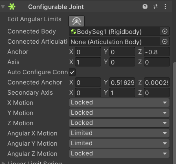The image size is (176, 164).
Task: Toggle Auto Configure Connected Anchor checkbox
Action: [x=73, y=72]
